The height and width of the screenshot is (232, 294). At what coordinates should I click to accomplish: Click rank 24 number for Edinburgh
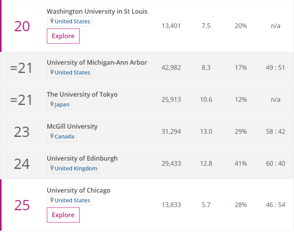coord(22,164)
